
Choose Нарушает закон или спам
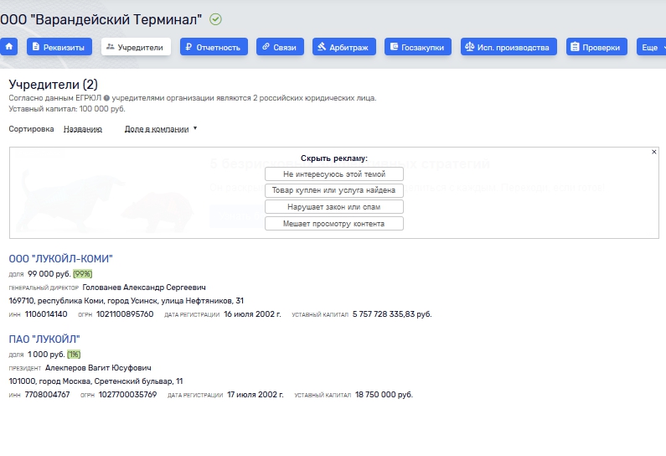tap(334, 206)
